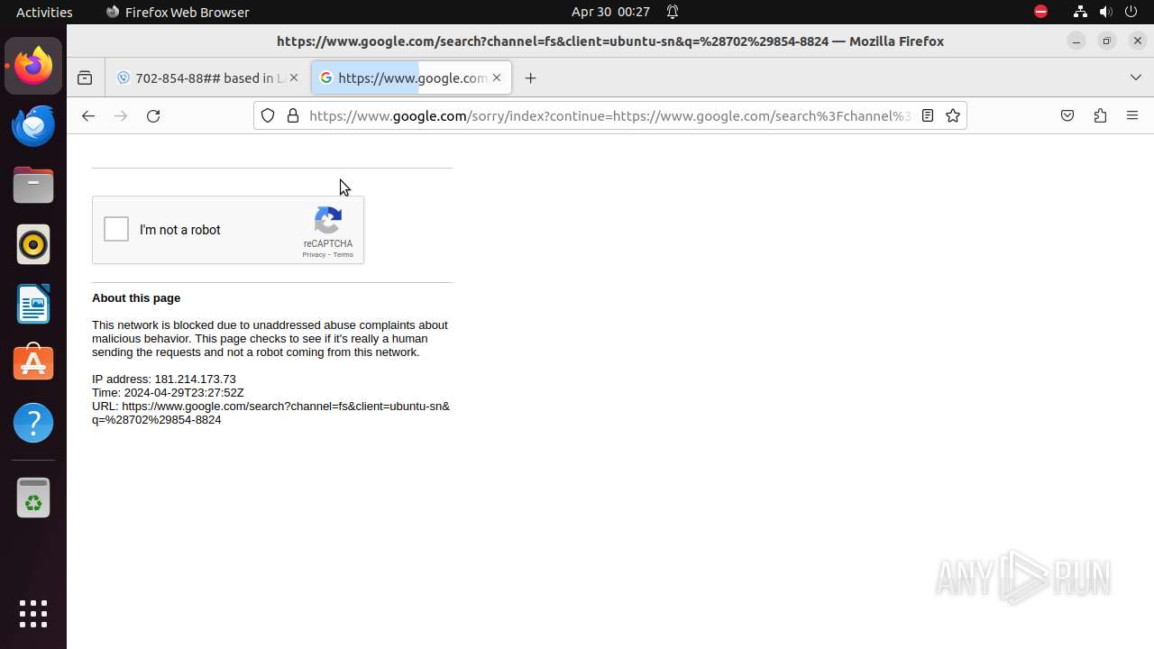Go back to the previous page
1154x649 pixels.
[87, 115]
